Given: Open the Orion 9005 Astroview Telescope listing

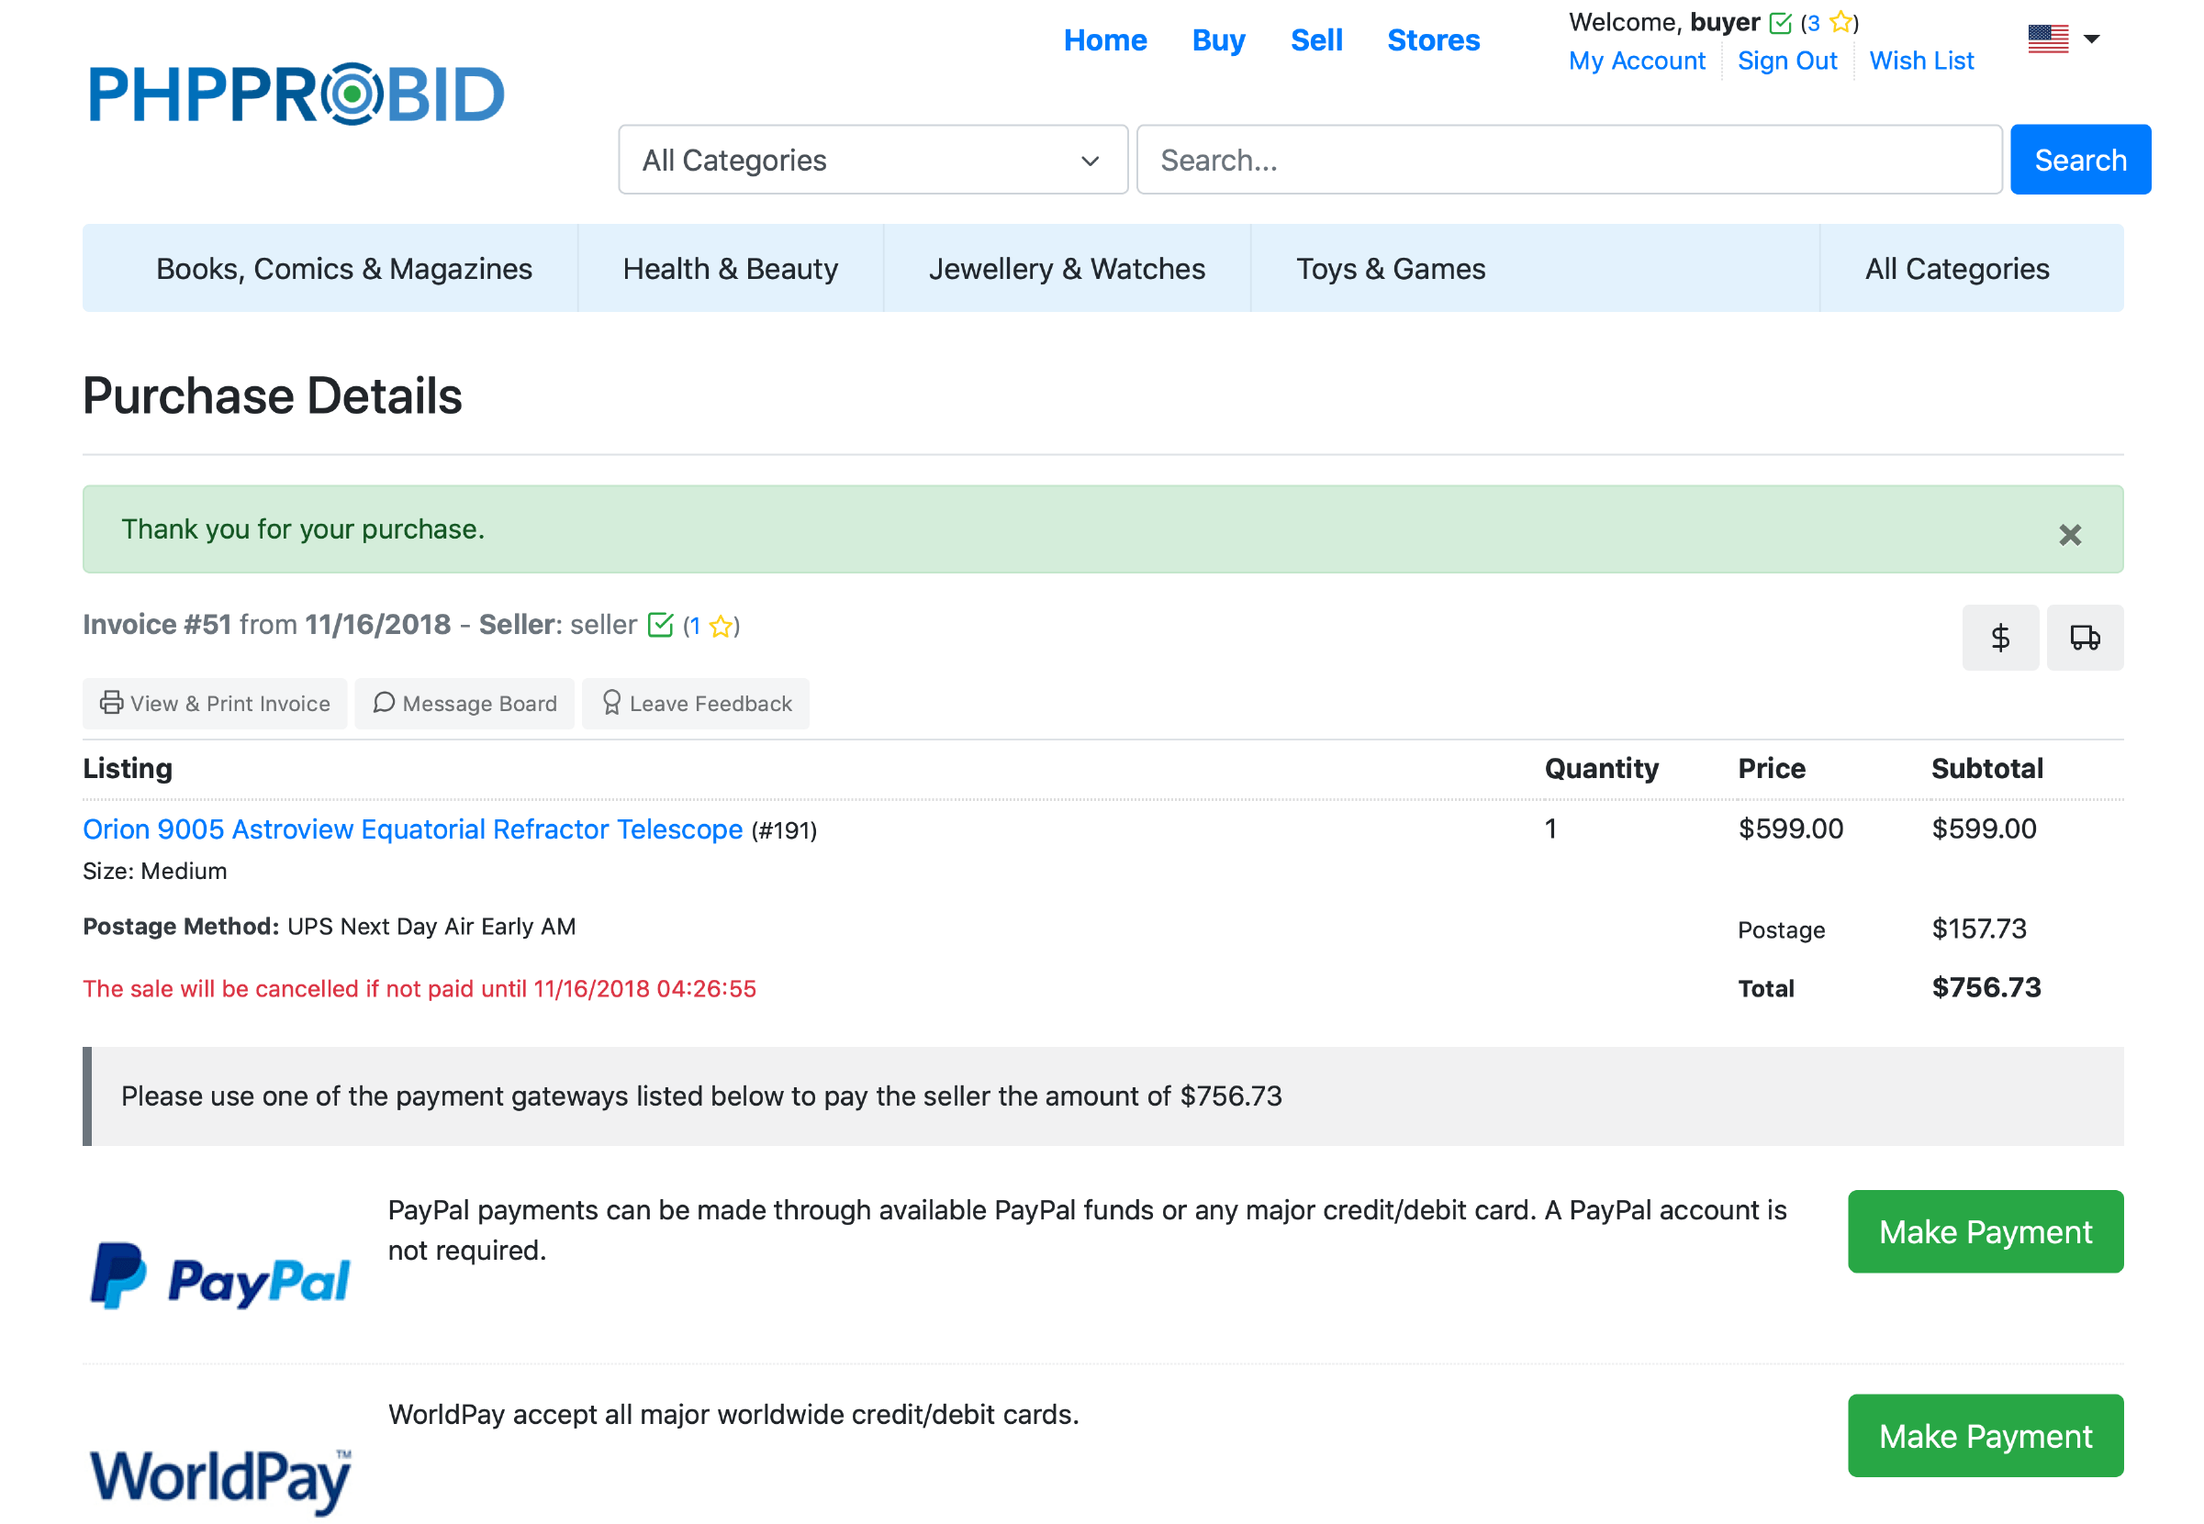Looking at the screenshot, I should tap(413, 829).
